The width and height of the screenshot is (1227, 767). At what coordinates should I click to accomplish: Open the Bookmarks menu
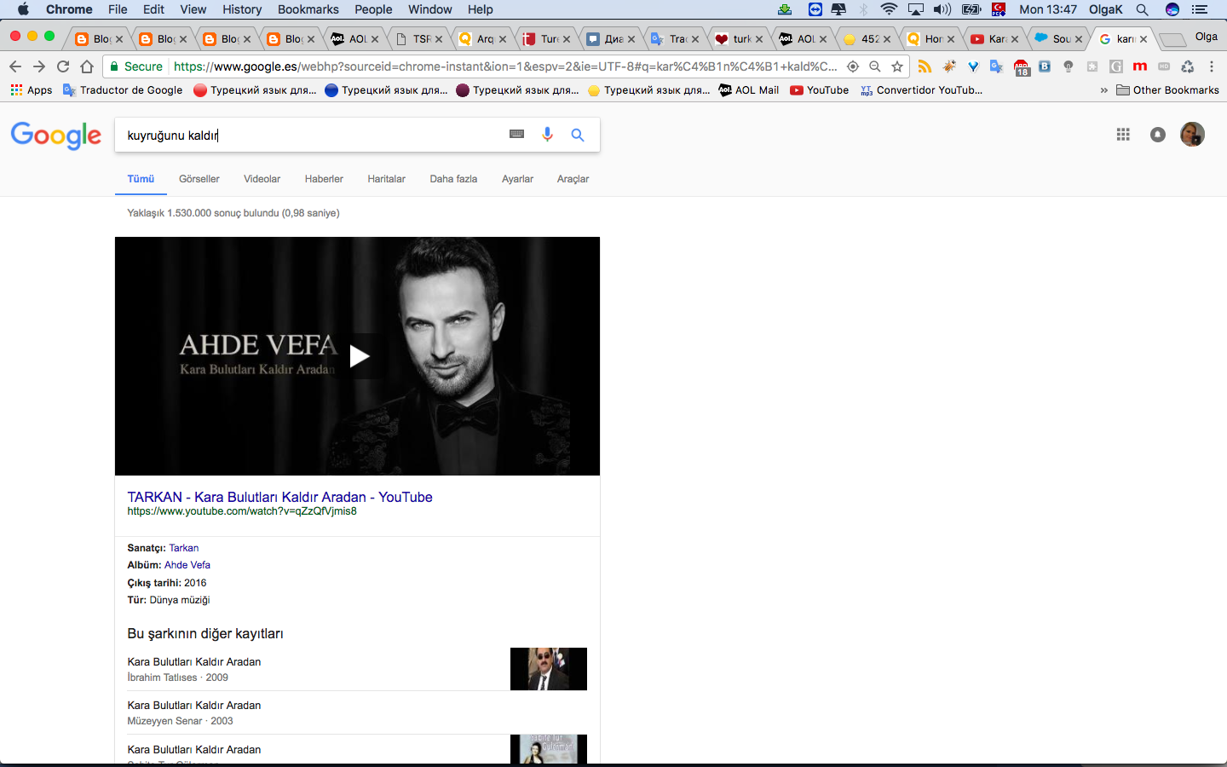(x=308, y=9)
